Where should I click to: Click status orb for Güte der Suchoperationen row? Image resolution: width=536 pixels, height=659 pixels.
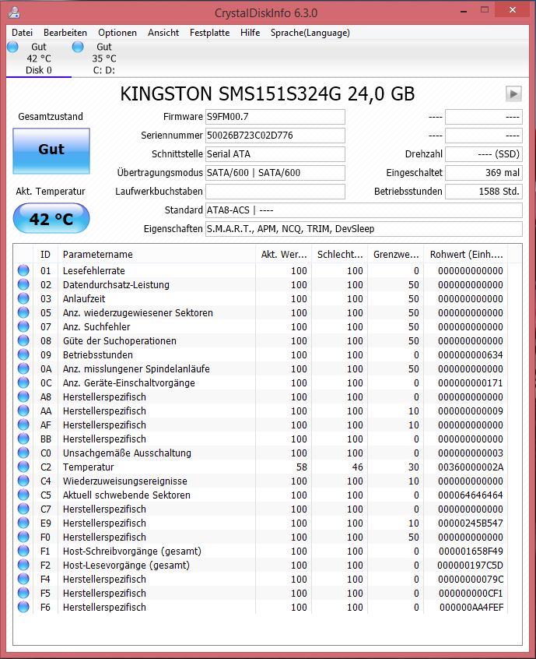click(x=23, y=340)
